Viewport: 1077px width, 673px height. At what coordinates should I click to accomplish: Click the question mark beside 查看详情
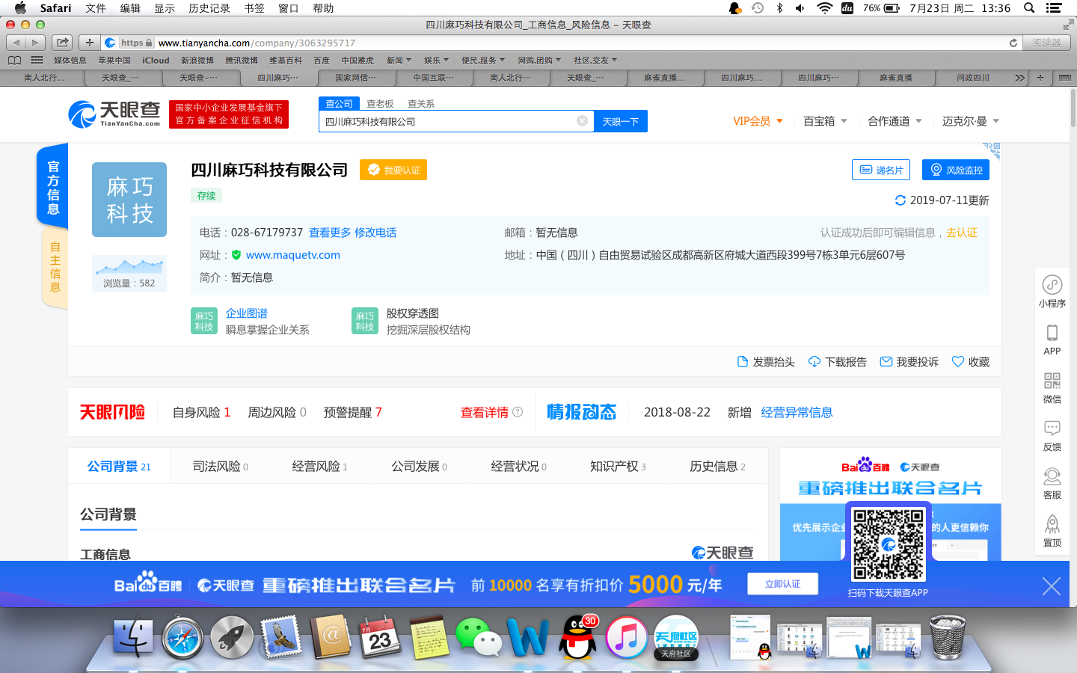coord(518,412)
